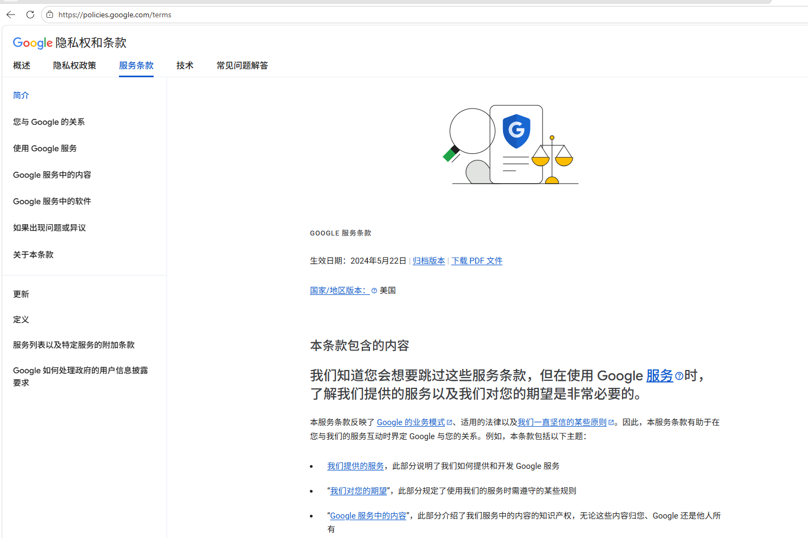Jump to 简介 in the sidebar

tap(21, 95)
